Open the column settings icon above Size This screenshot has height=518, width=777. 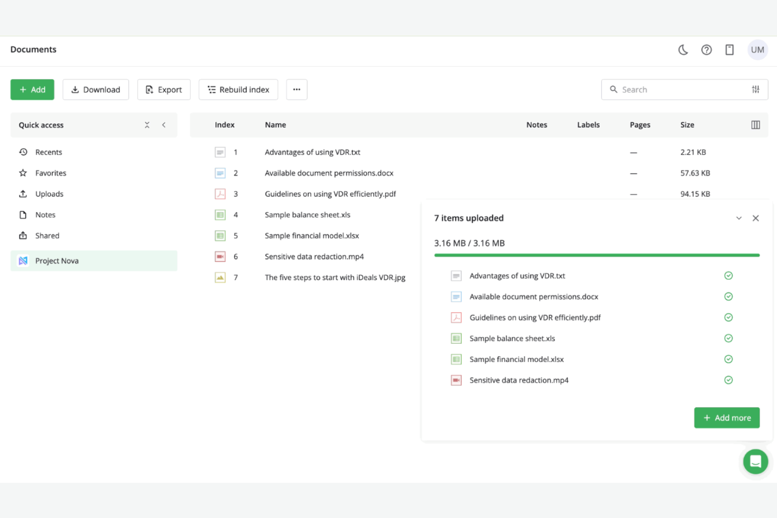pos(755,124)
